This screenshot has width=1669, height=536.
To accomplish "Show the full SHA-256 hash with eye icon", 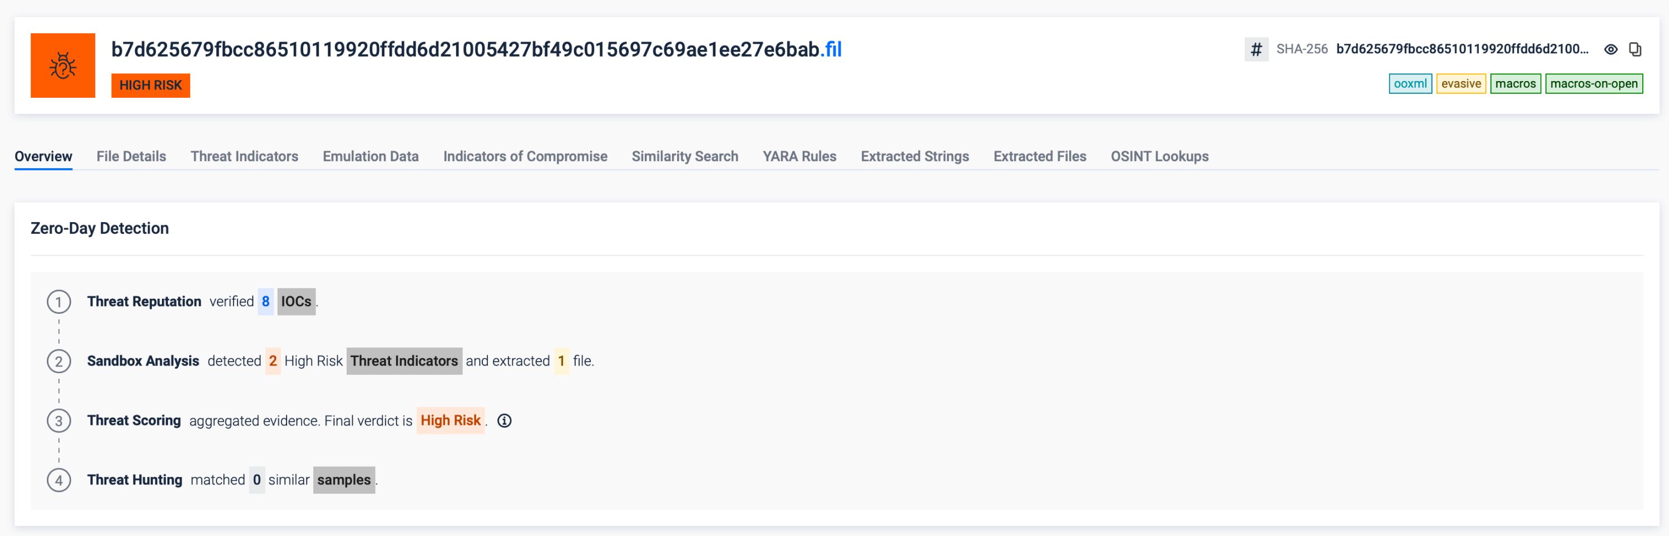I will coord(1611,49).
